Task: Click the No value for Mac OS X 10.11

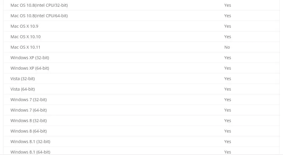Action: (227, 47)
